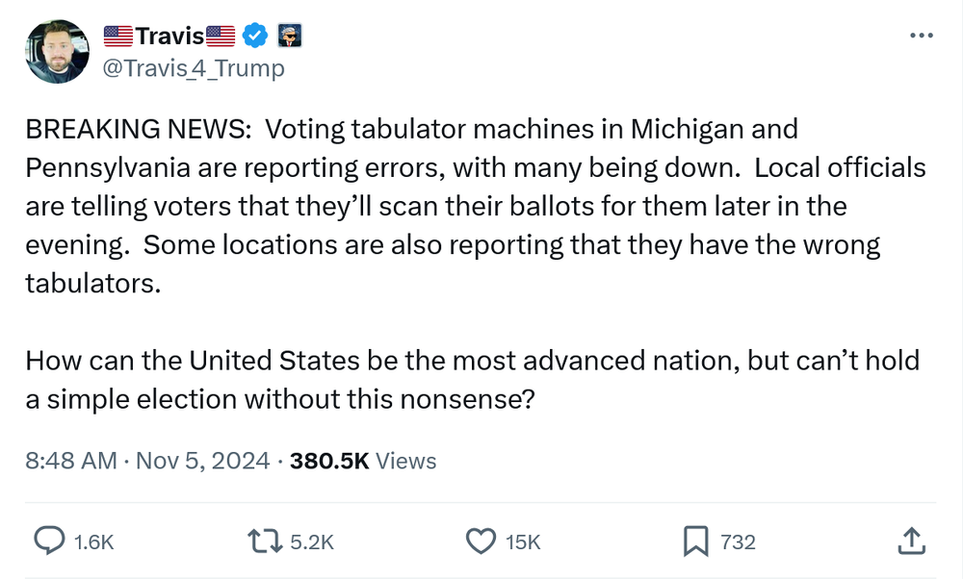The width and height of the screenshot is (963, 579).
Task: Click the blue verified checkmark badge
Action: (x=253, y=37)
